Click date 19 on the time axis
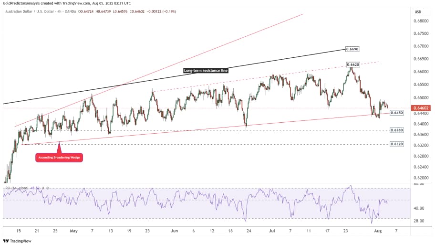 [x=129, y=231]
